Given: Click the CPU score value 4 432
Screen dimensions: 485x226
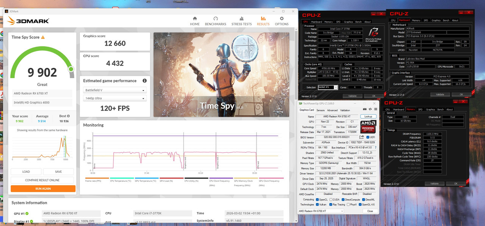Looking at the screenshot, I should click(115, 63).
